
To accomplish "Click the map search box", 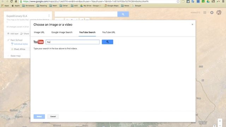I will 86,14.
